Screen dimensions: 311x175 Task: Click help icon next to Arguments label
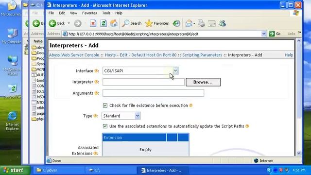point(96,93)
